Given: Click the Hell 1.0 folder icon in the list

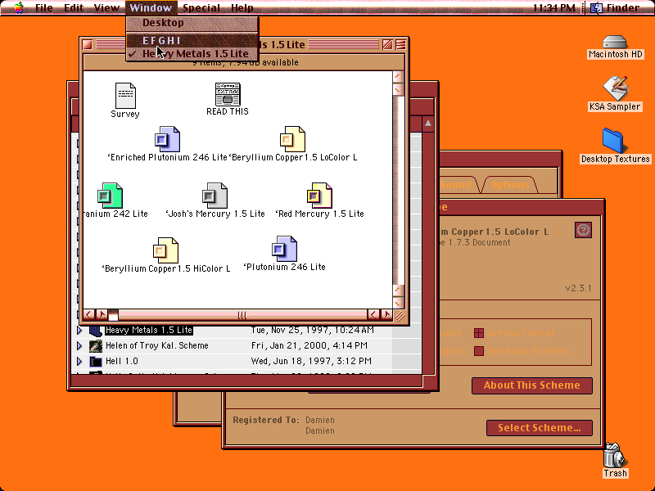Looking at the screenshot, I should pos(96,361).
